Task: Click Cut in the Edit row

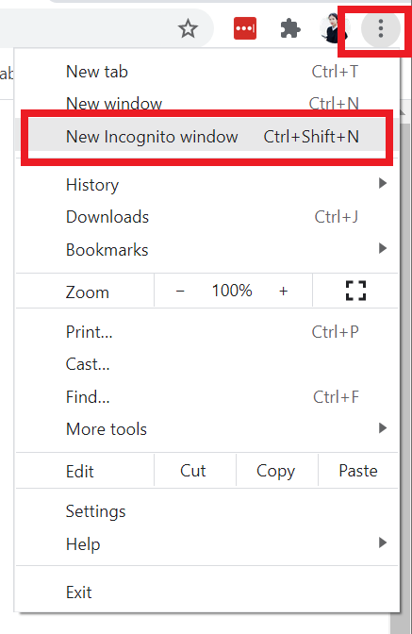Action: 193,471
